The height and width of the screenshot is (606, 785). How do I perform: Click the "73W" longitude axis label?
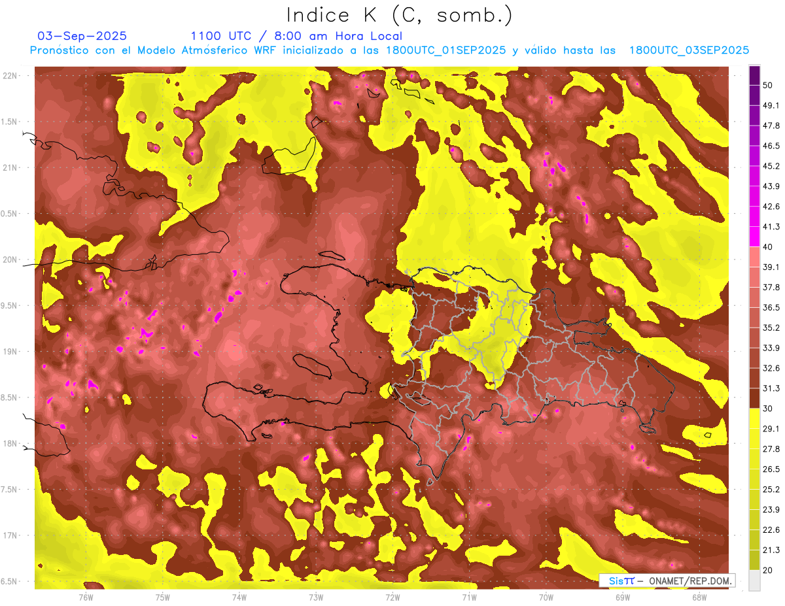316,597
